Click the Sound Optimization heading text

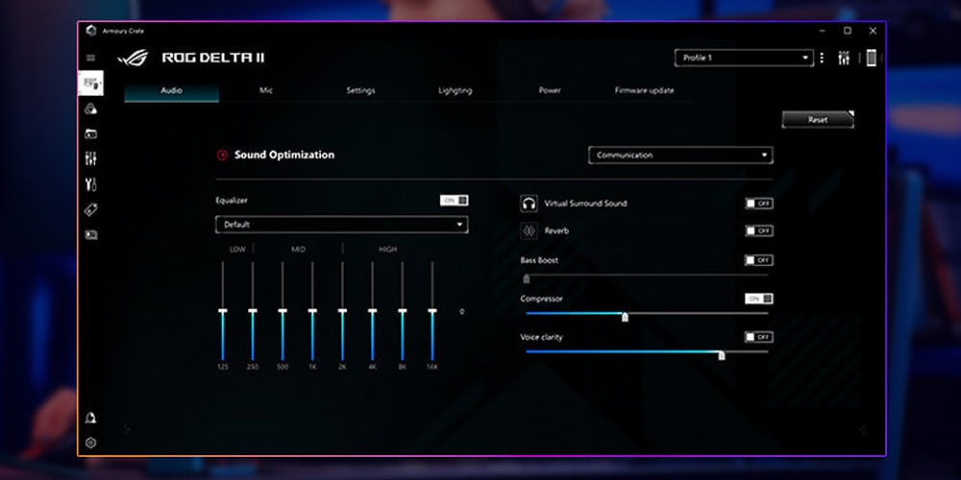[x=284, y=156]
